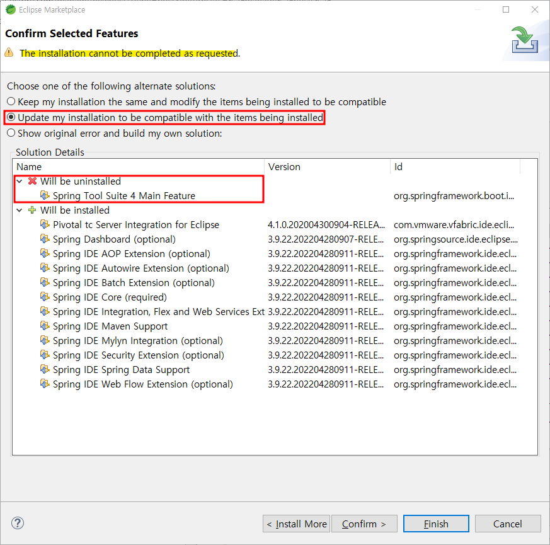550x545 pixels.
Task: Collapse the Will be uninstalled group
Action: click(20, 181)
